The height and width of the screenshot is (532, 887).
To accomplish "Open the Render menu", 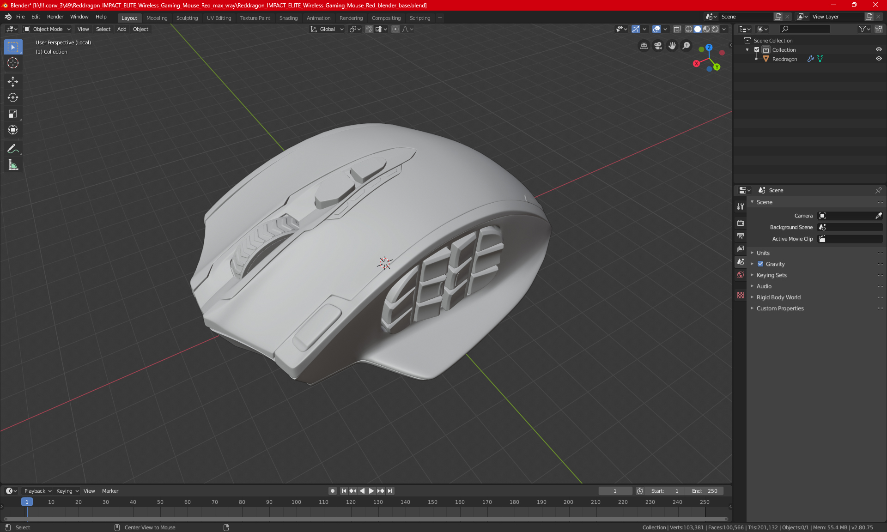I will [55, 17].
